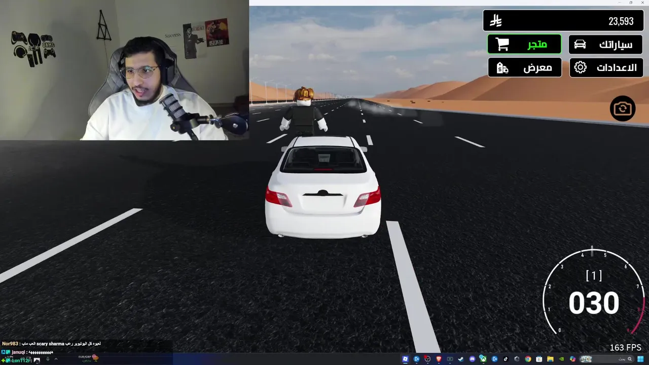
Task: Open Google Chrome from the taskbar
Action: coord(528,359)
